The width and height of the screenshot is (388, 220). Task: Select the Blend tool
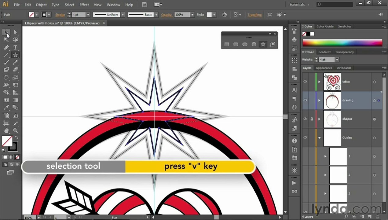[15, 108]
